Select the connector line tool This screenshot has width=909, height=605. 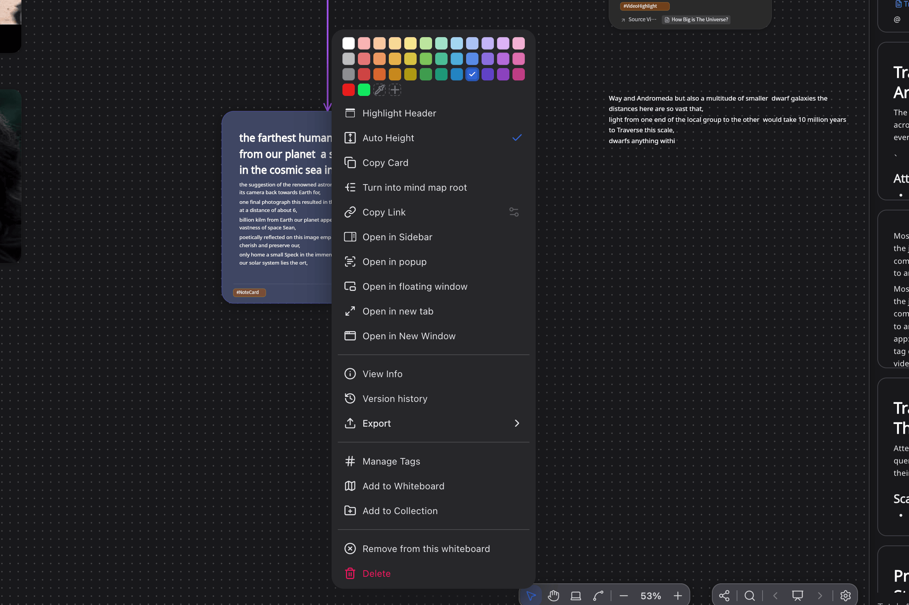(598, 596)
